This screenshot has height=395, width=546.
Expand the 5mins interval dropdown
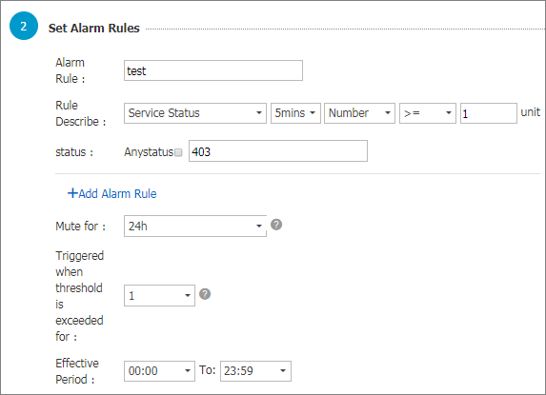295,113
